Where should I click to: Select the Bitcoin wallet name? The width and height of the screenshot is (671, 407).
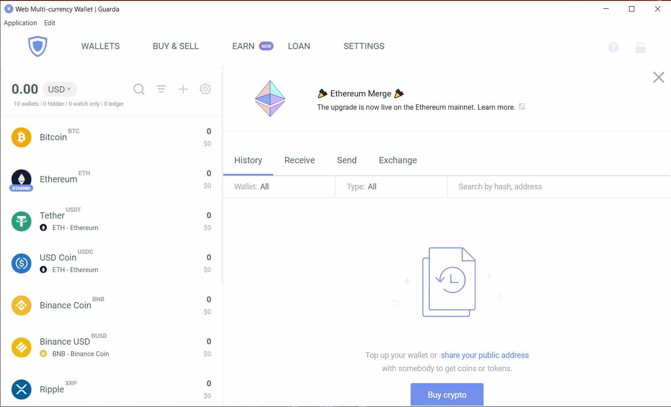(53, 137)
